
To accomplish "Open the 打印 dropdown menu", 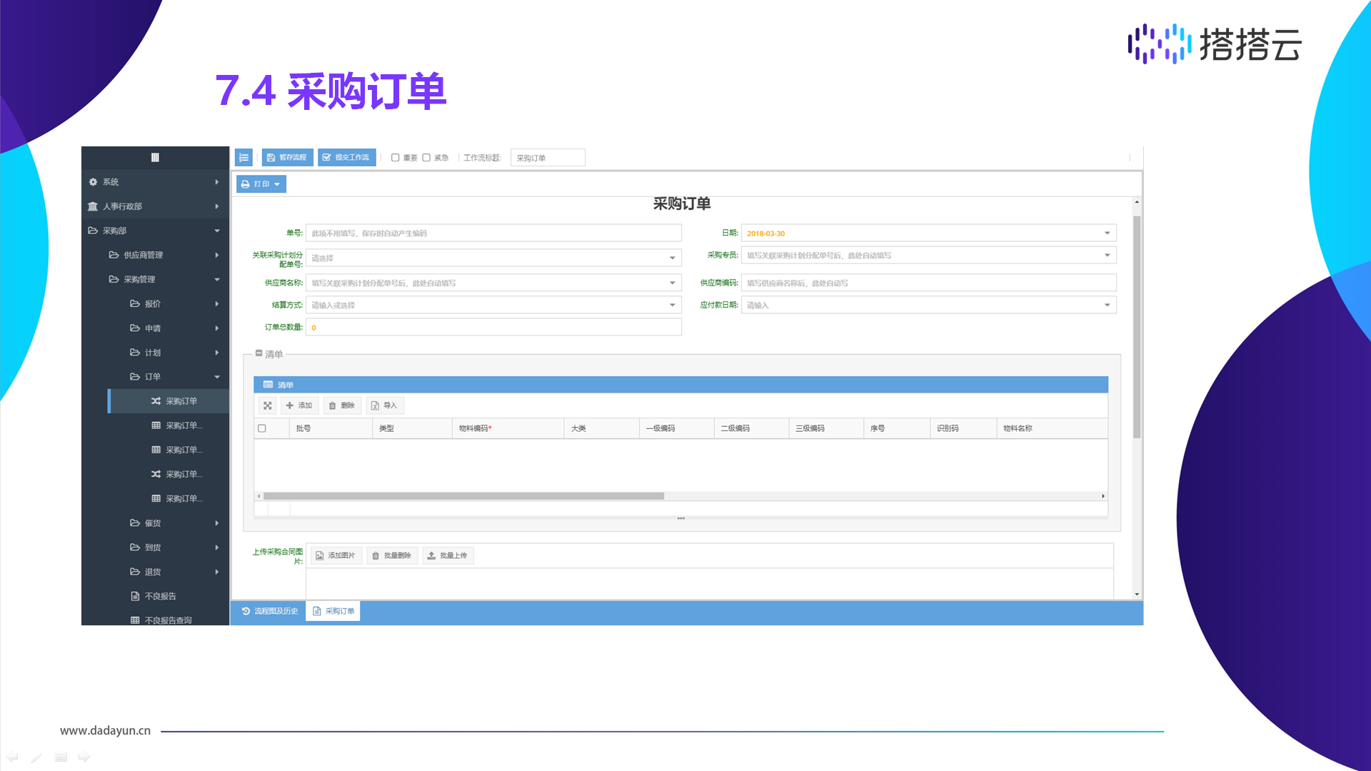I will click(x=261, y=184).
